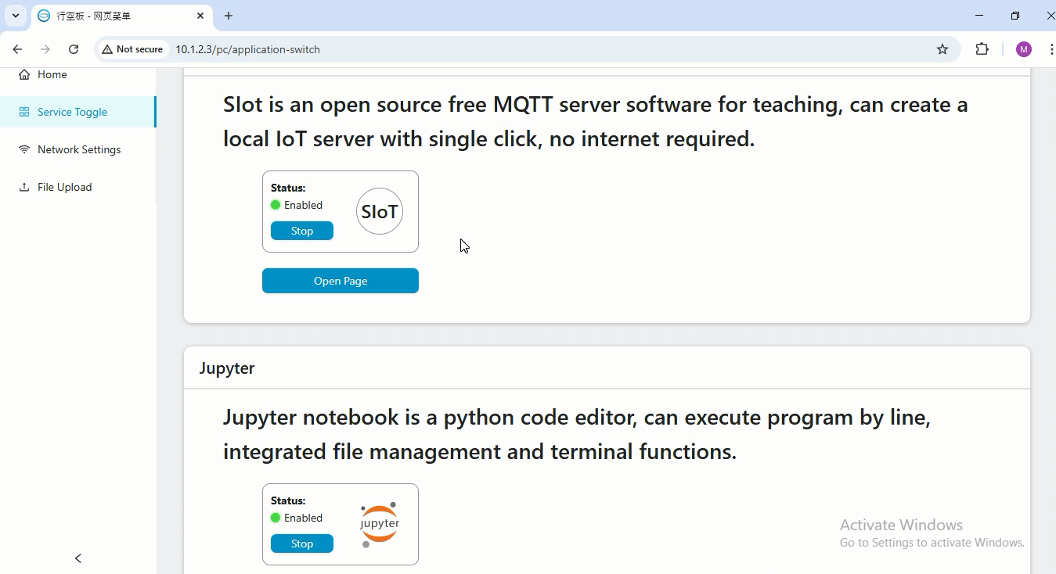Close the 行空板 browser tab
Image resolution: width=1056 pixels, height=574 pixels.
(x=200, y=16)
